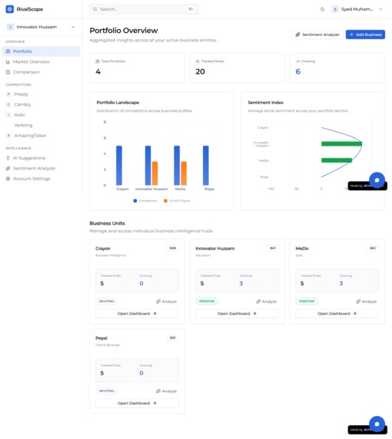Click the Add Business button

(x=365, y=34)
